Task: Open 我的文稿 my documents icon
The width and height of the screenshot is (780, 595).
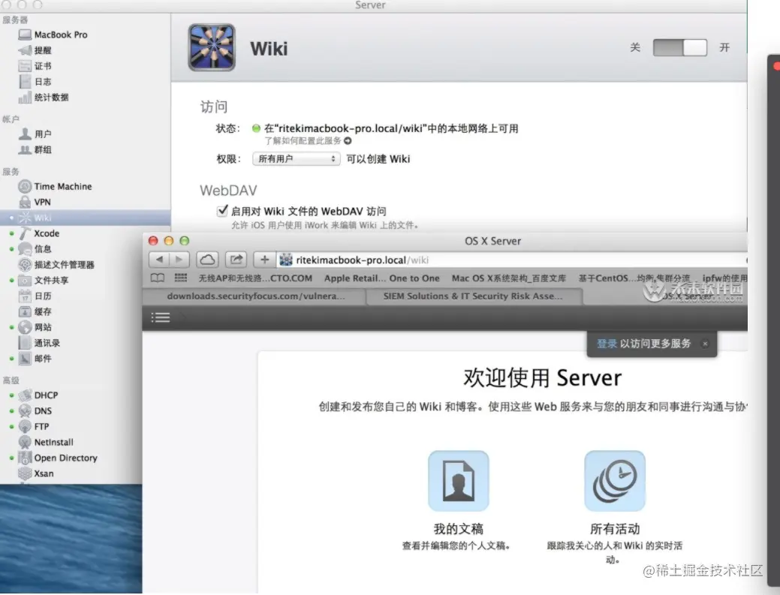Action: 458,481
